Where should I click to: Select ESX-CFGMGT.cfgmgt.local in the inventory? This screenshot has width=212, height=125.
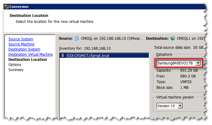pyautogui.click(x=89, y=55)
